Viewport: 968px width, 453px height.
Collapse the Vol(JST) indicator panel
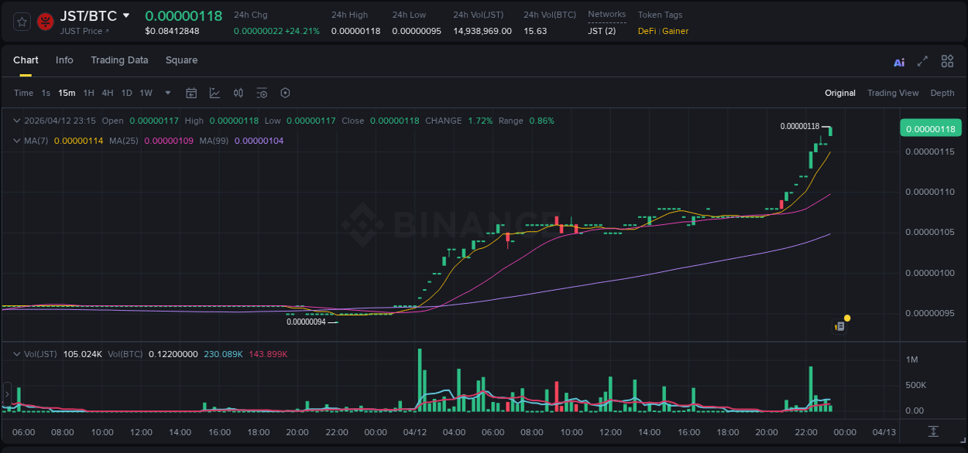(15, 353)
